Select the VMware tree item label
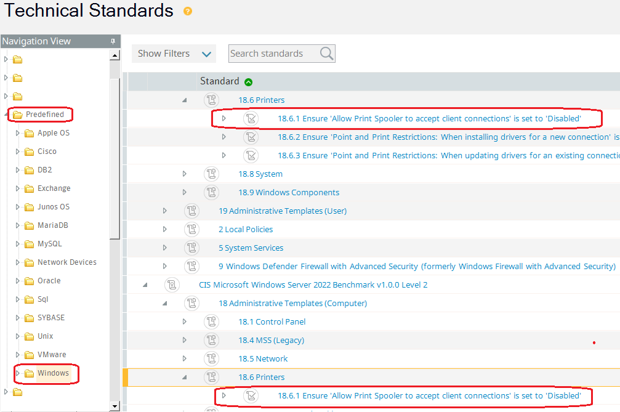The image size is (620, 412). [x=52, y=355]
